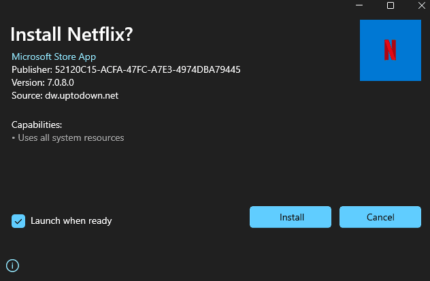This screenshot has height=281, width=430.
Task: Minimize the installer window
Action: coord(359,5)
